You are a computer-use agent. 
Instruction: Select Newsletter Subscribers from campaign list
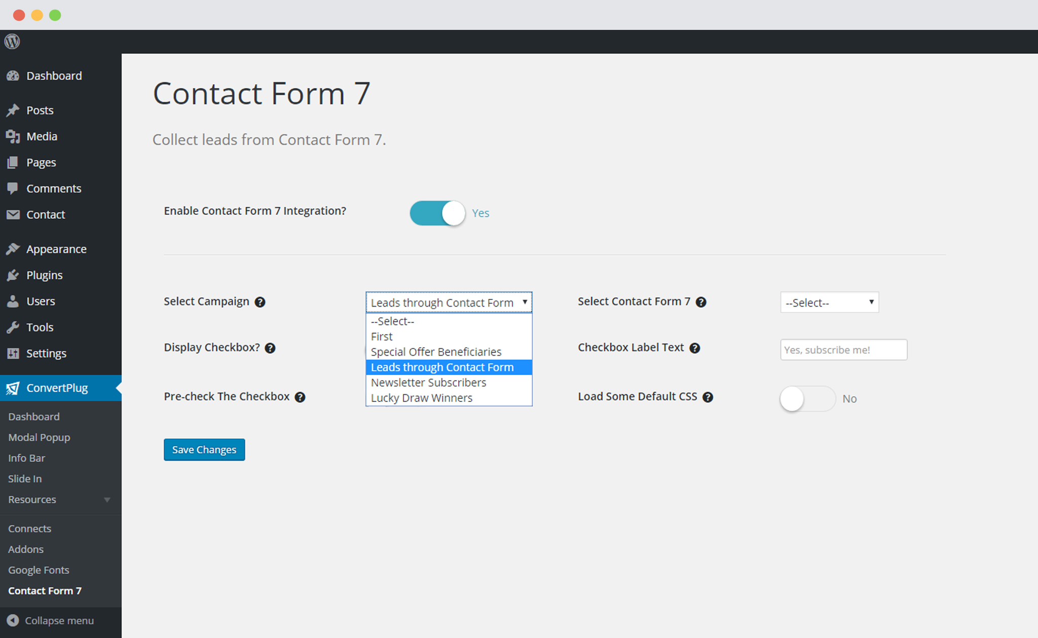coord(429,383)
